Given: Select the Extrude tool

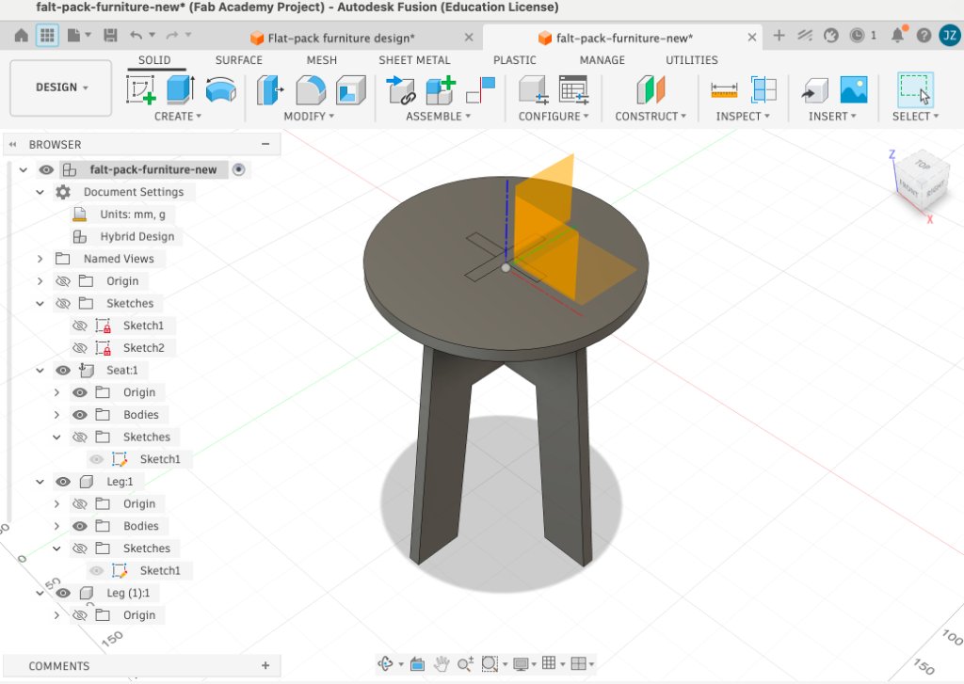Looking at the screenshot, I should 181,89.
